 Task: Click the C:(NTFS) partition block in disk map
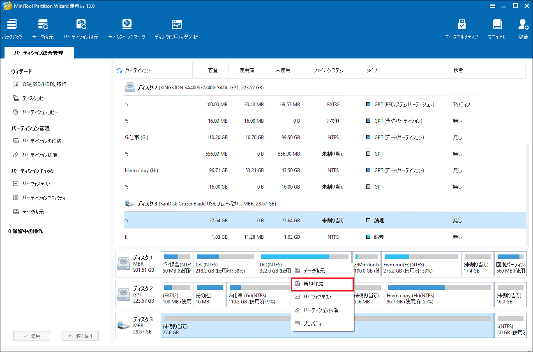(x=225, y=264)
